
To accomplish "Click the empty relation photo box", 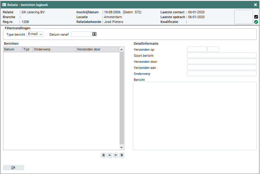I will [244, 17].
